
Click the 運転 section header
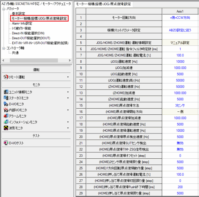click(x=36, y=70)
